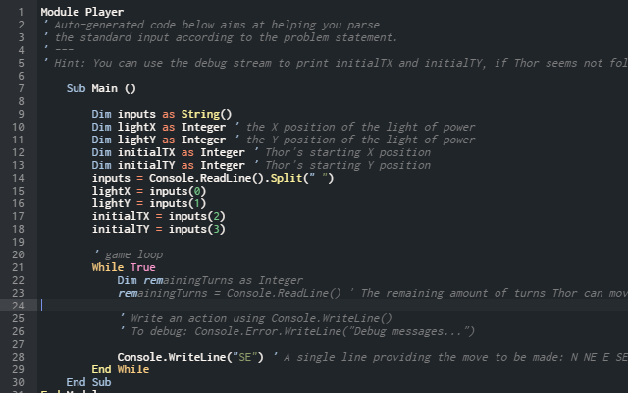The height and width of the screenshot is (393, 628).
Task: Click on "initialTX = inputs(2)" line
Action: 159,216
